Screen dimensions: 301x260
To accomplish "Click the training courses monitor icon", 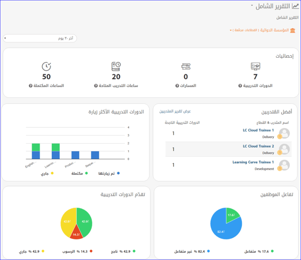I will pos(255,66).
